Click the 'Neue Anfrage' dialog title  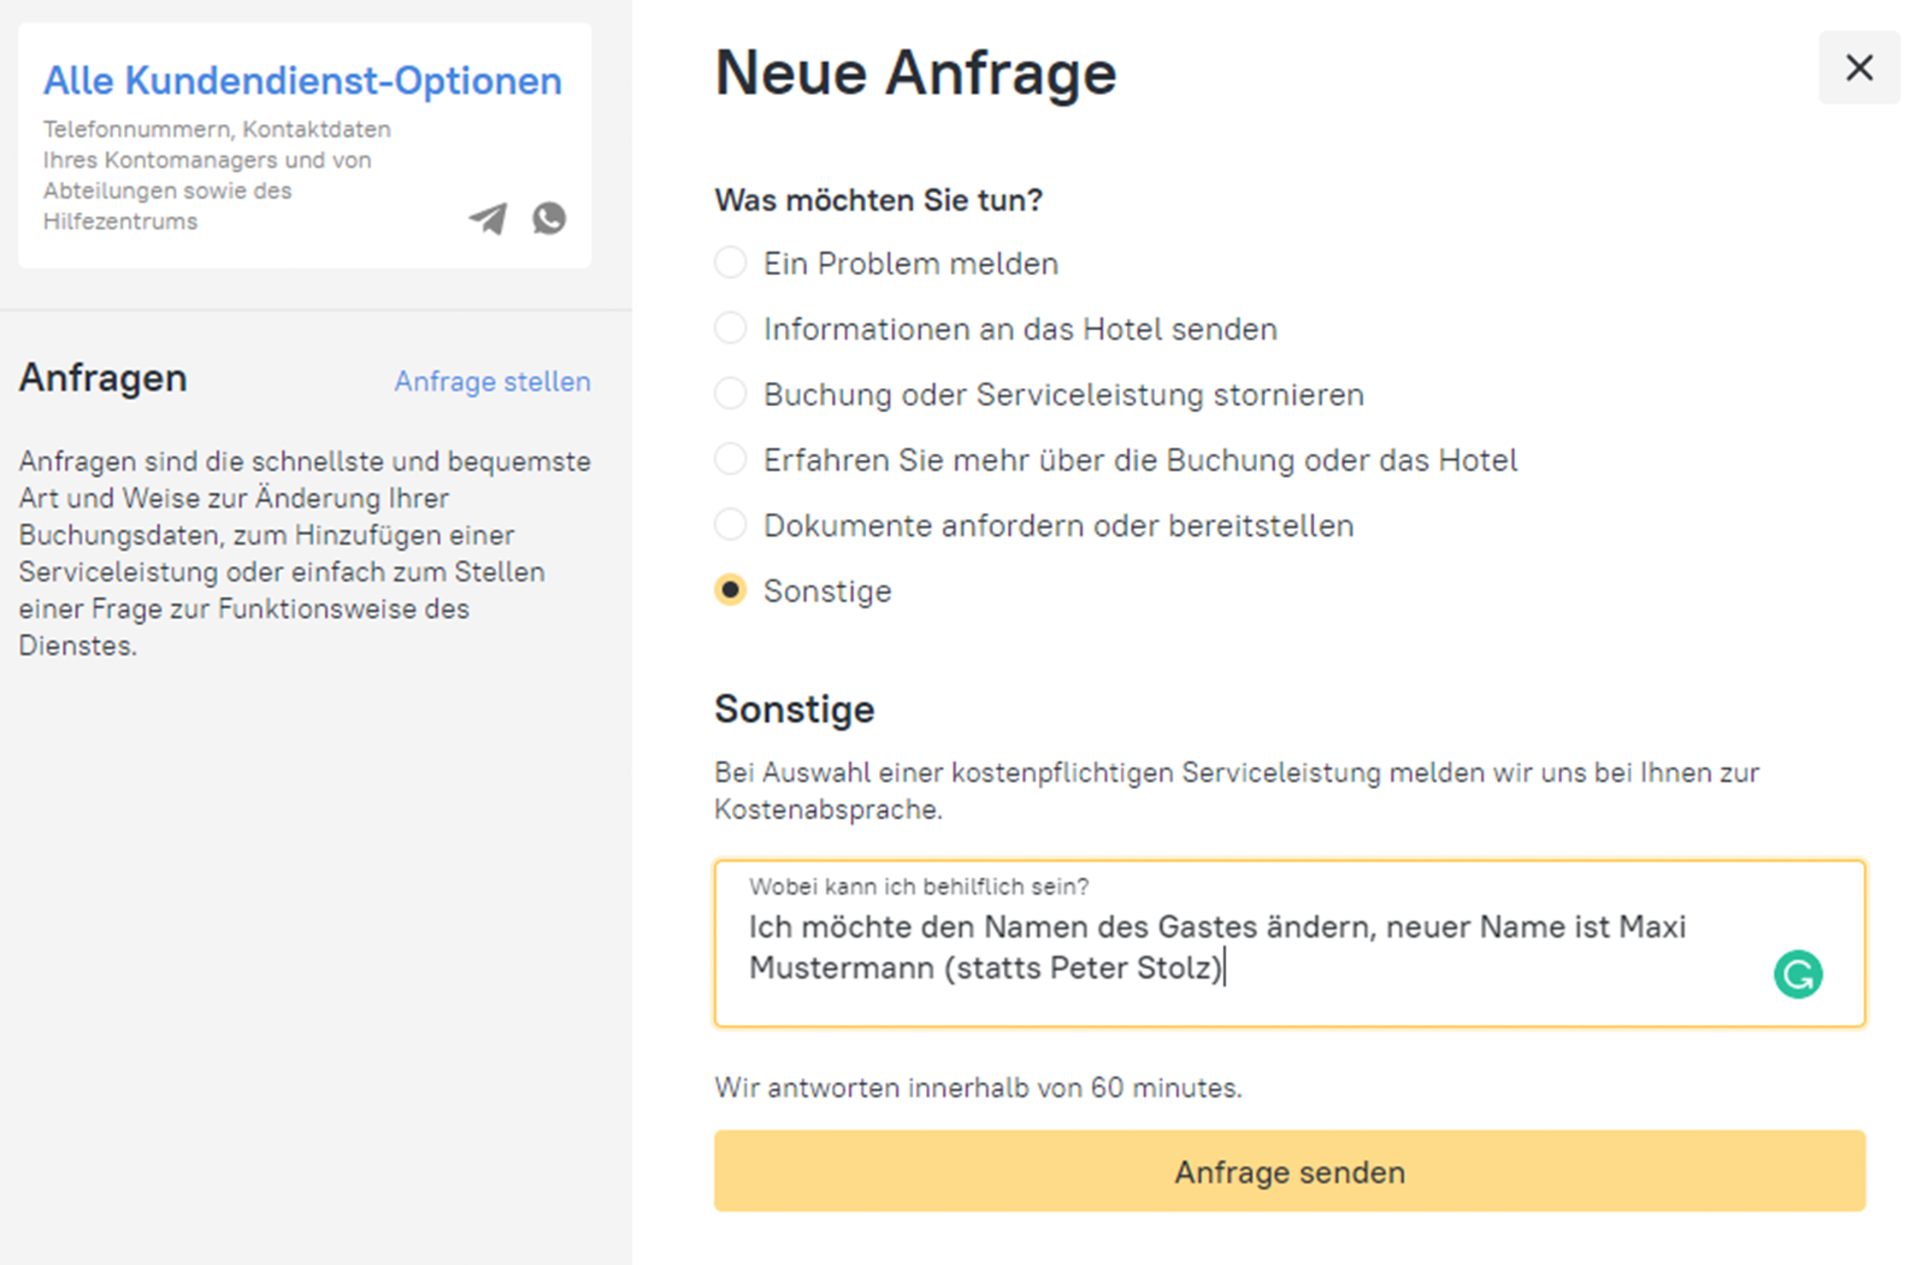(915, 74)
